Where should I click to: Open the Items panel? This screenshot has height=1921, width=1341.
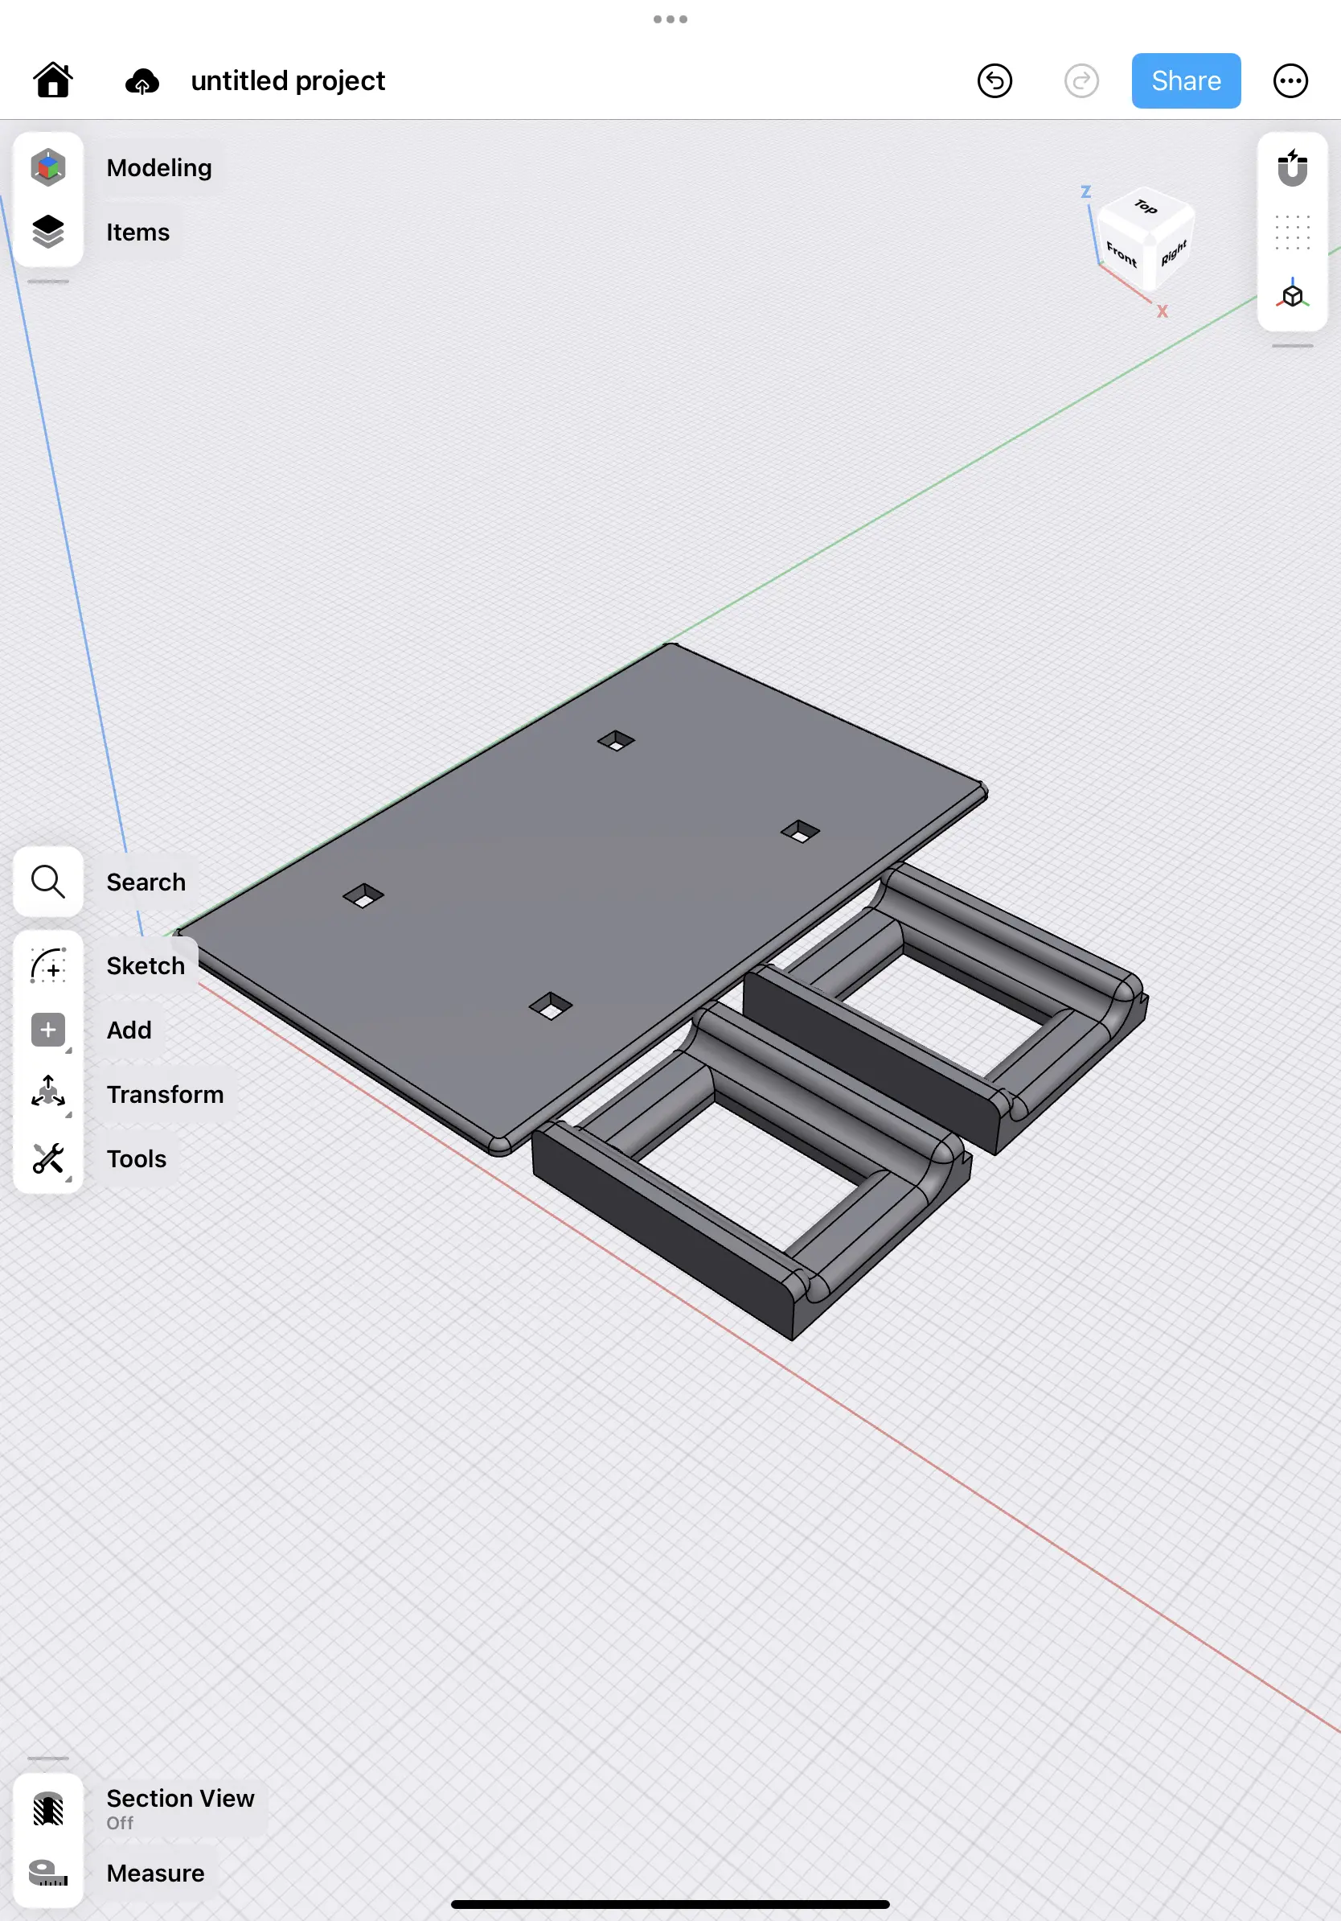pos(48,232)
